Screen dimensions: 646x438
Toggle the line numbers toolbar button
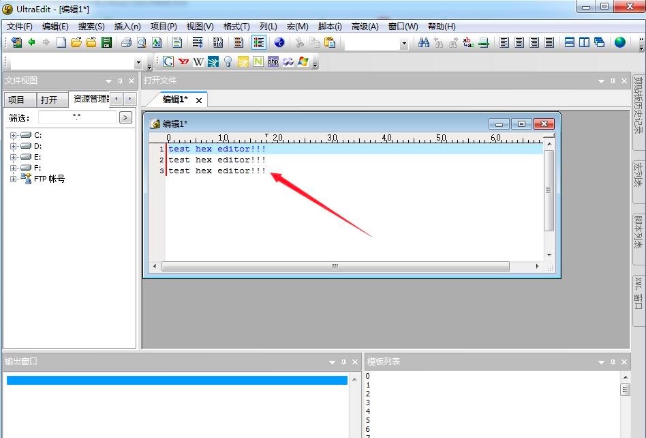258,42
